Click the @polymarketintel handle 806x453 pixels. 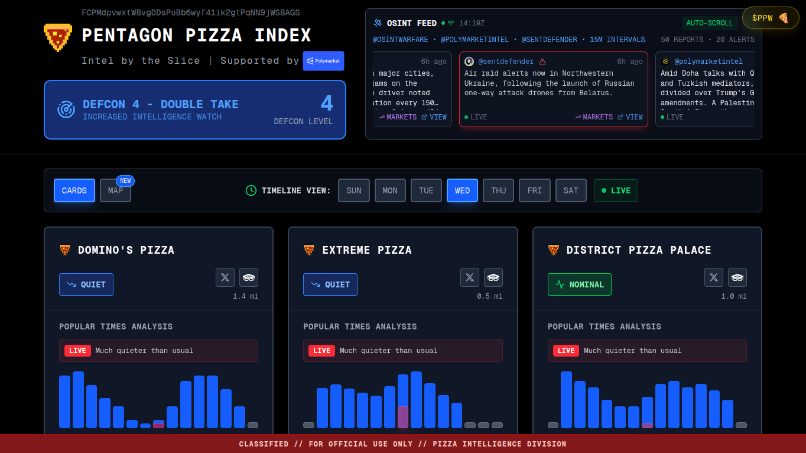click(x=708, y=62)
